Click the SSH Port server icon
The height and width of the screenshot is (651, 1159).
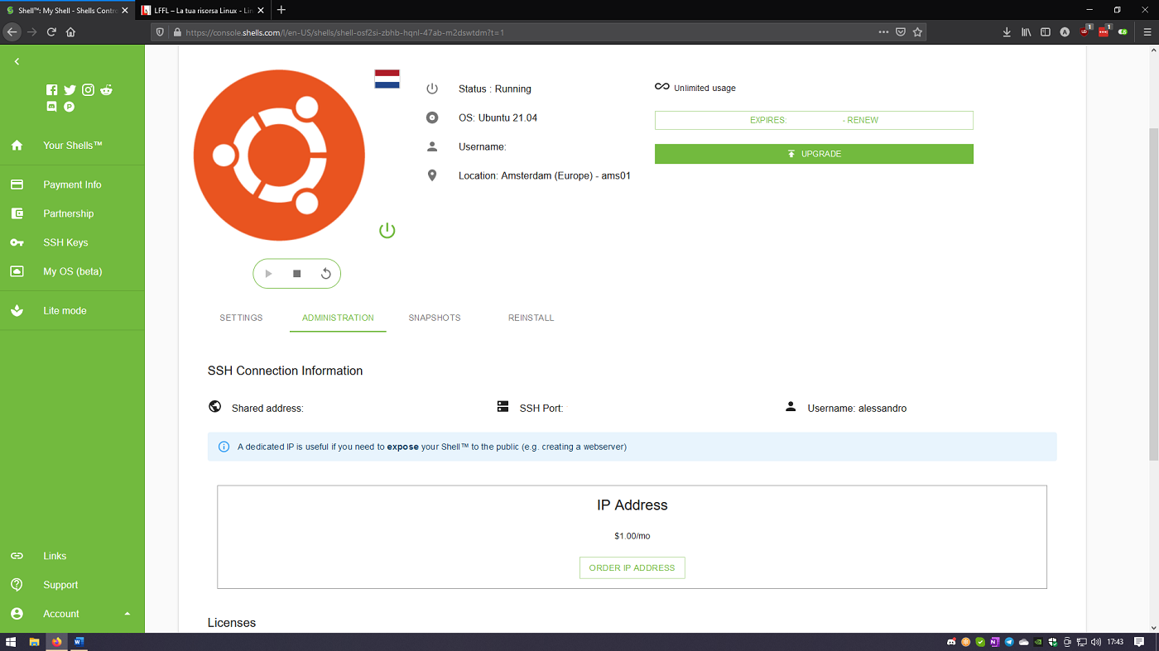tap(503, 406)
